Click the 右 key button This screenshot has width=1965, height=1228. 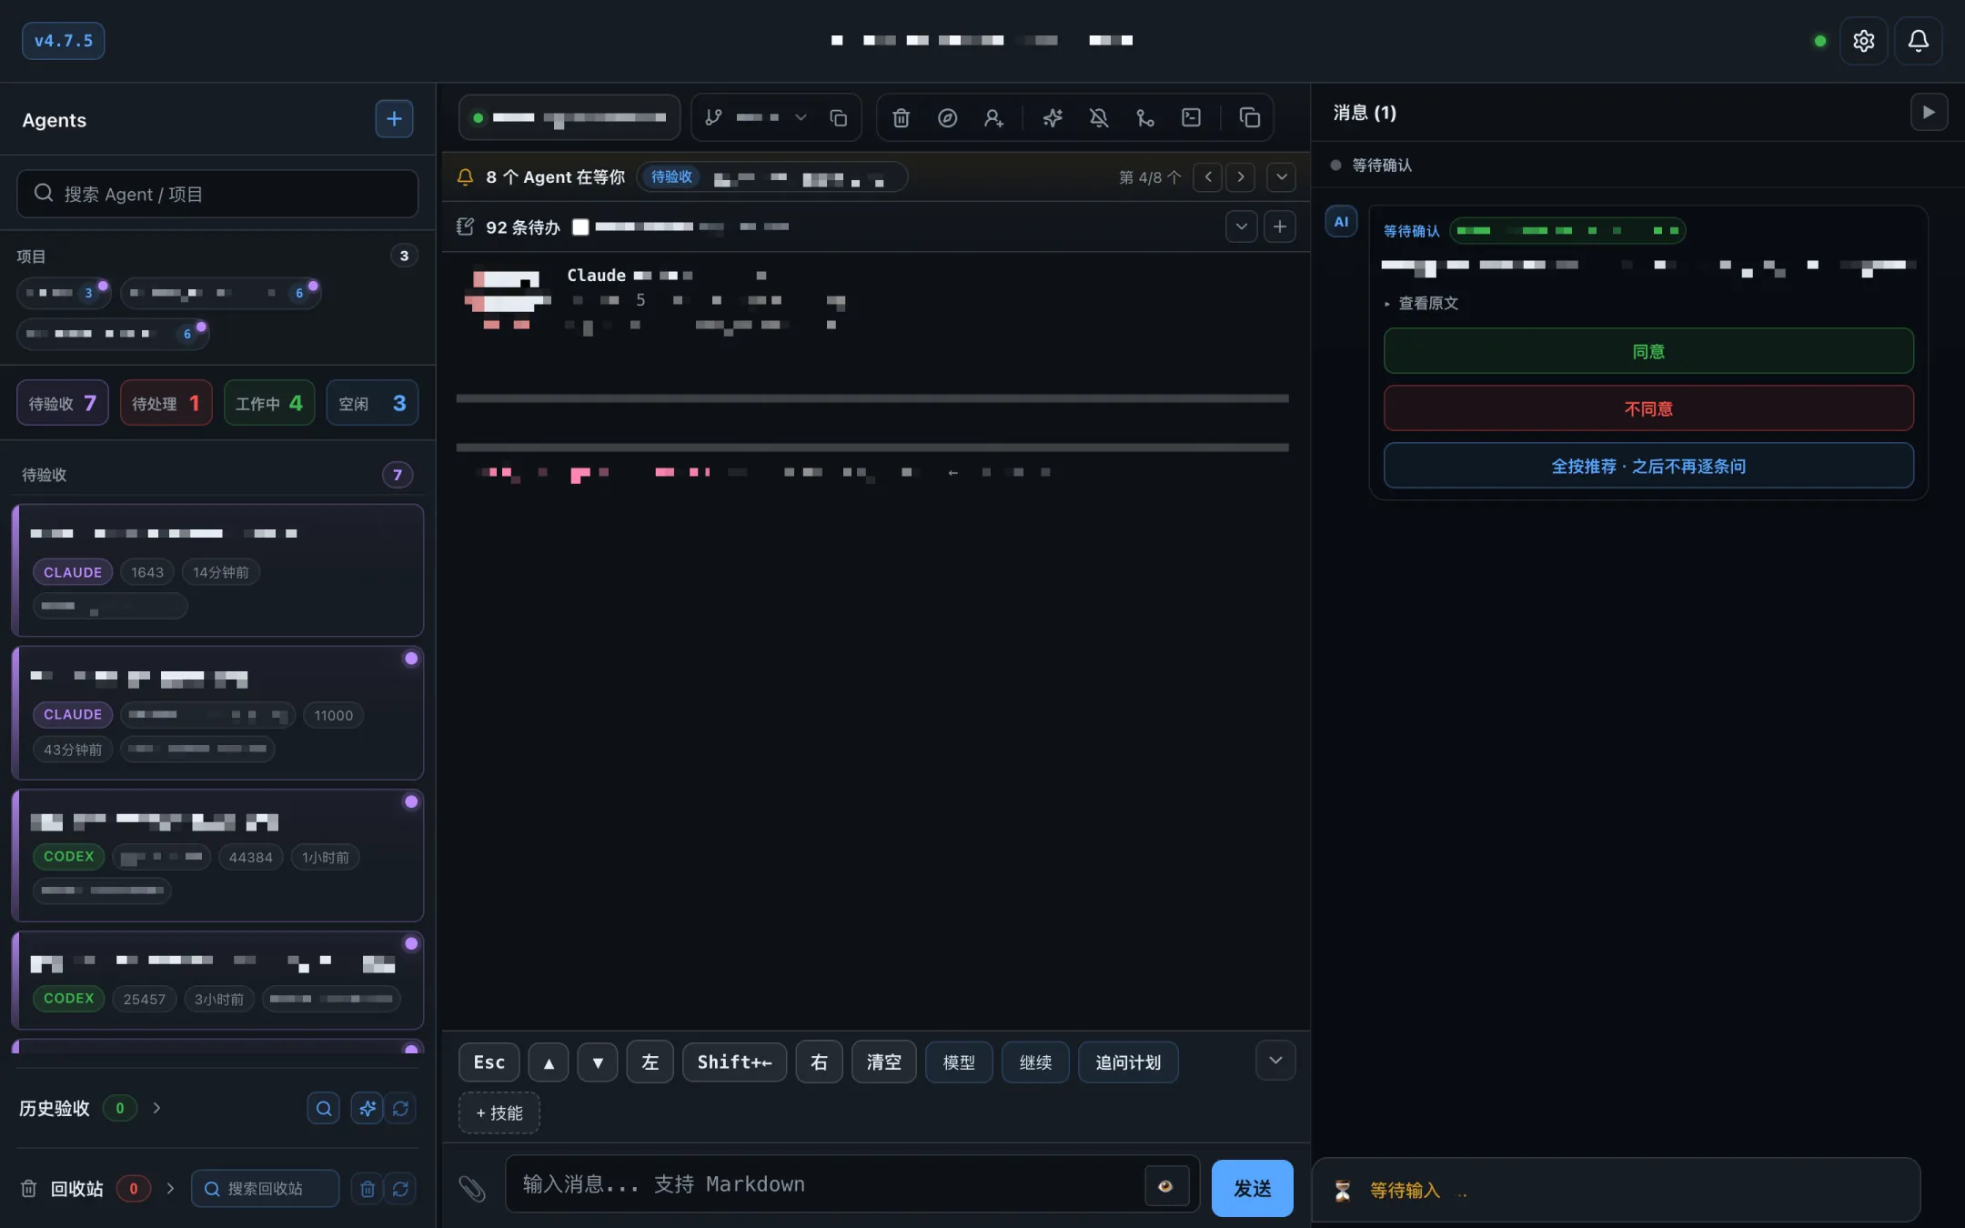point(819,1062)
